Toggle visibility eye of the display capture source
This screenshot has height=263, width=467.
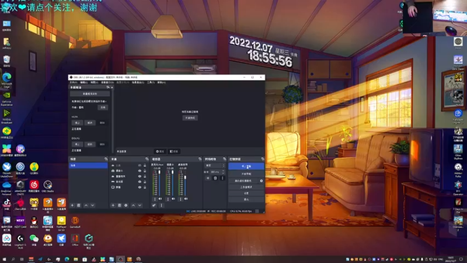point(140,187)
